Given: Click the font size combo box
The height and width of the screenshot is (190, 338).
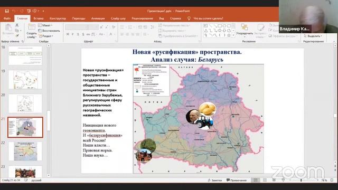Looking at the screenshot, I should [93, 27].
